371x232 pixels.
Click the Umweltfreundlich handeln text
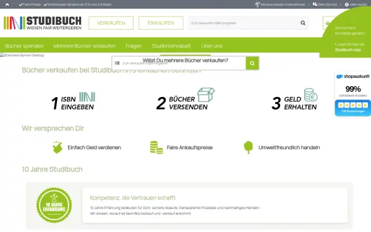289,147
